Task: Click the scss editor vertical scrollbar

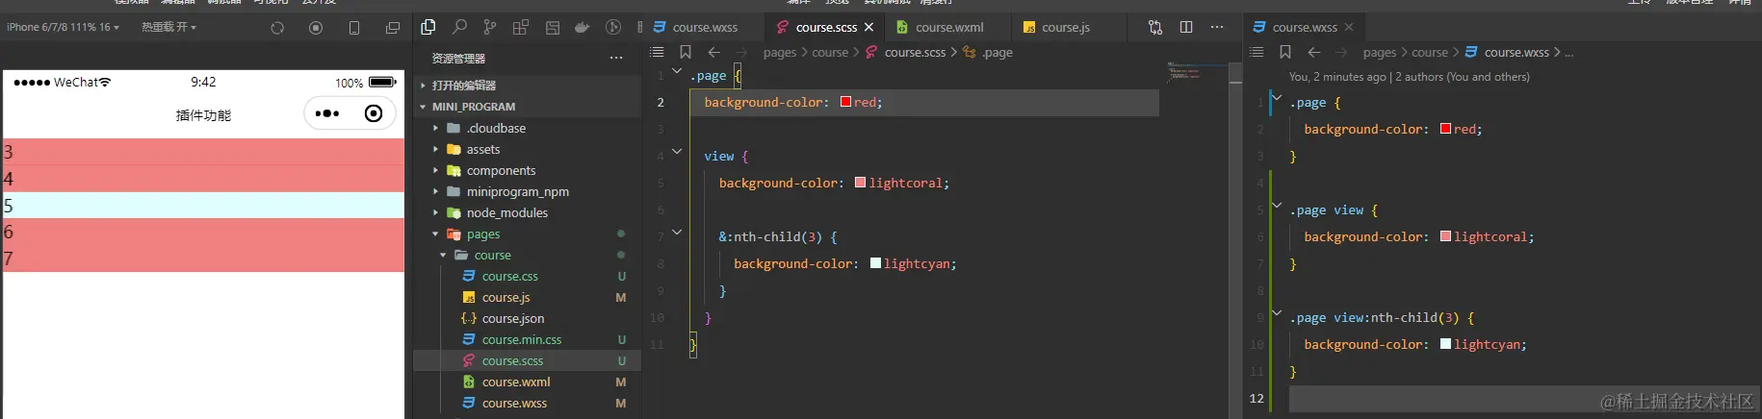Action: 1235,240
